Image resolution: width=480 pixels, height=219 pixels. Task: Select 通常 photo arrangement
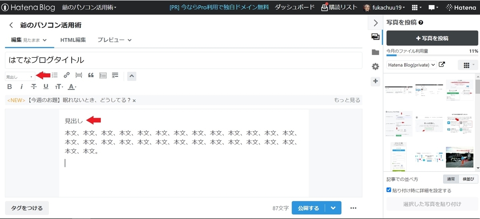click(450, 179)
